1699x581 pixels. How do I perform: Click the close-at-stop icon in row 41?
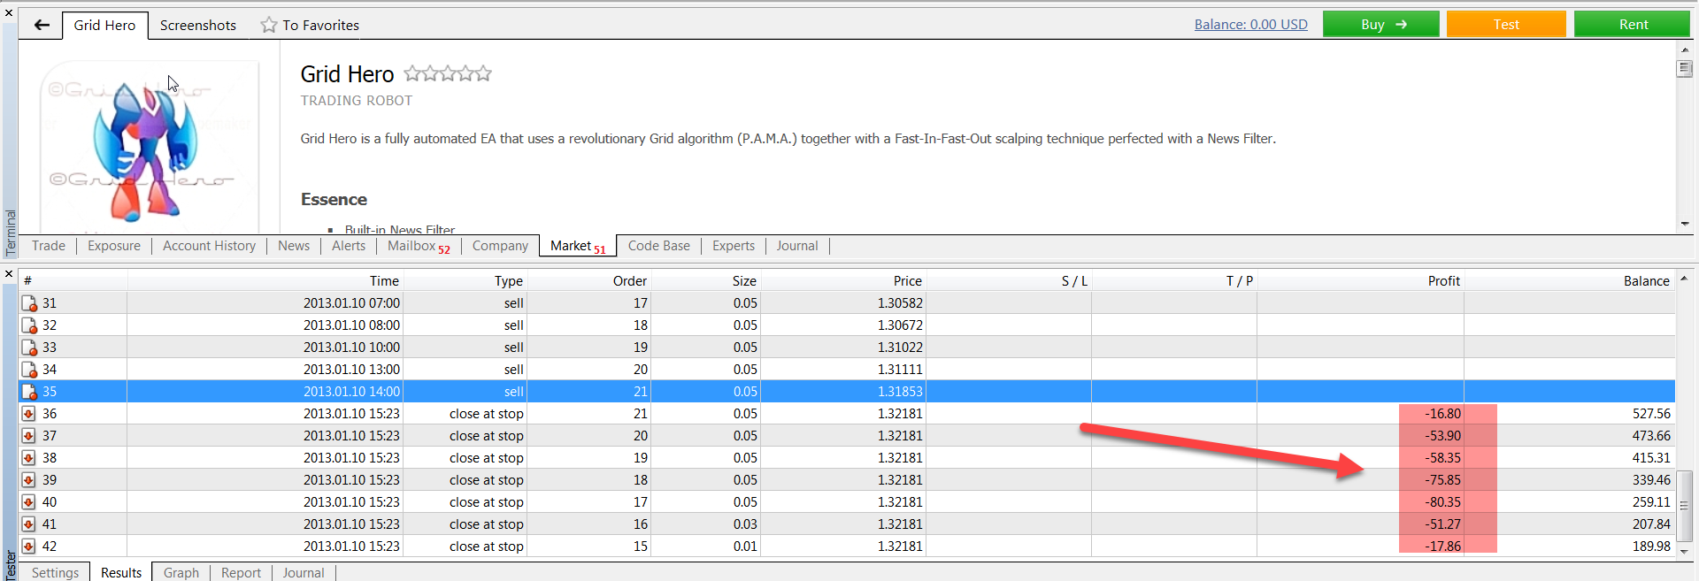(29, 524)
